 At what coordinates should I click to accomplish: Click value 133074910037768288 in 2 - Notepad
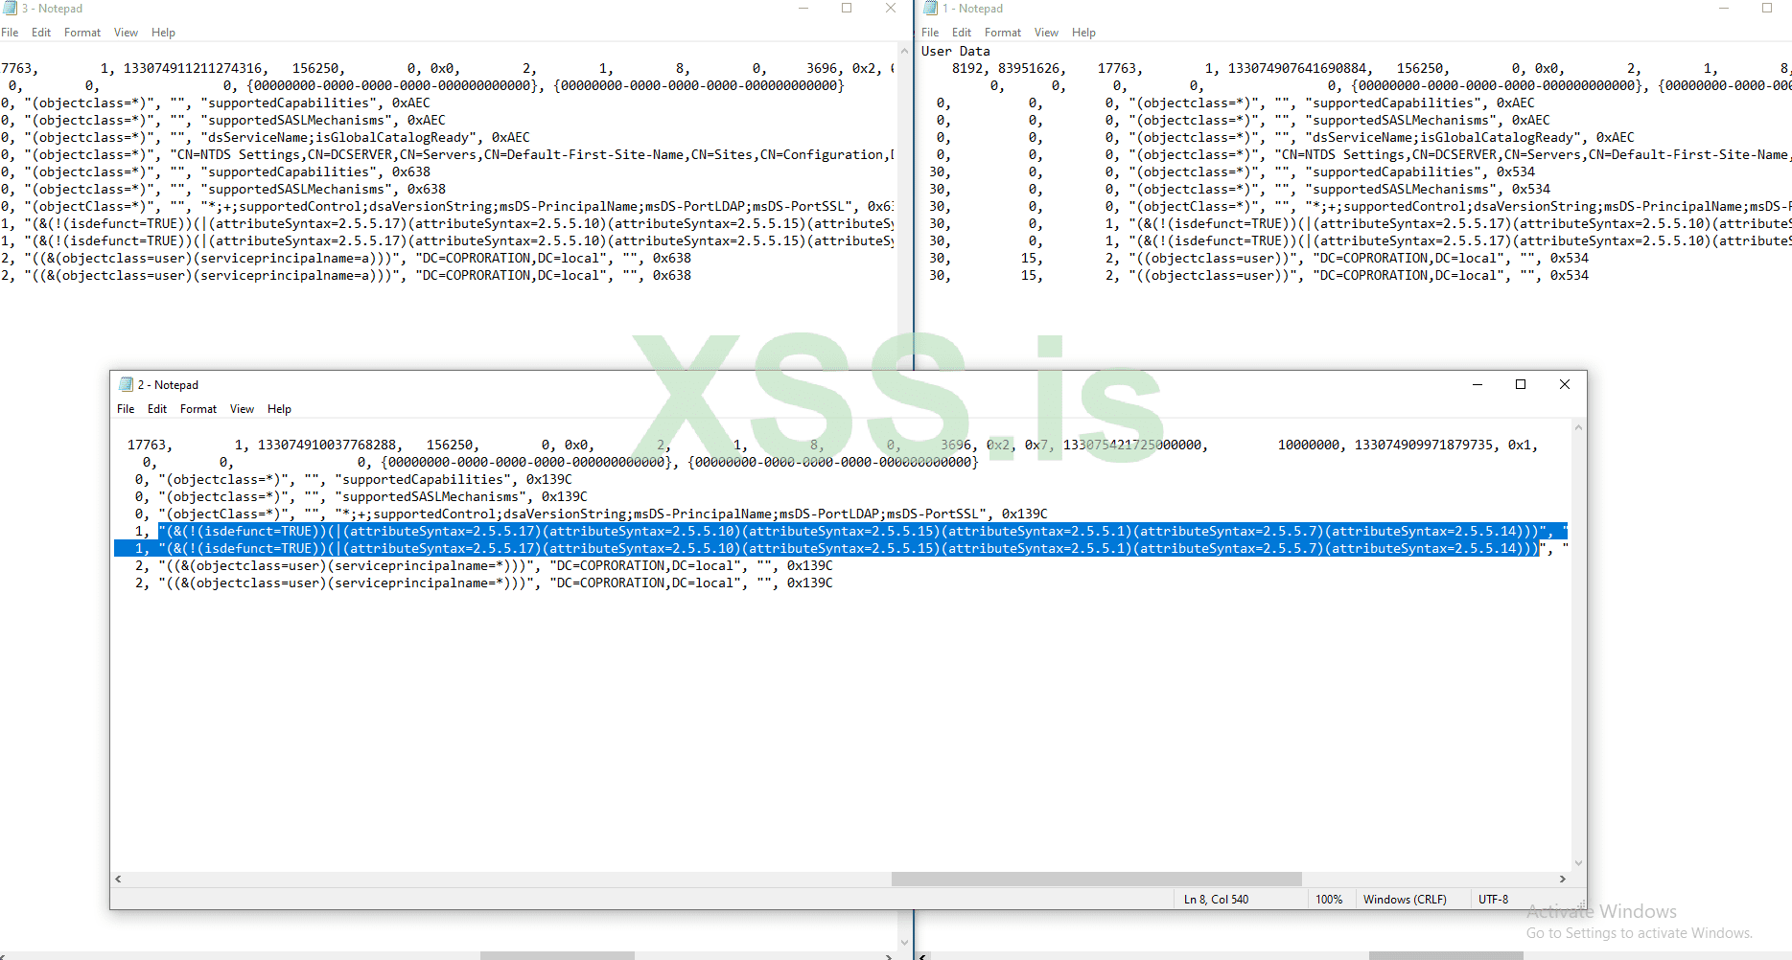(327, 446)
